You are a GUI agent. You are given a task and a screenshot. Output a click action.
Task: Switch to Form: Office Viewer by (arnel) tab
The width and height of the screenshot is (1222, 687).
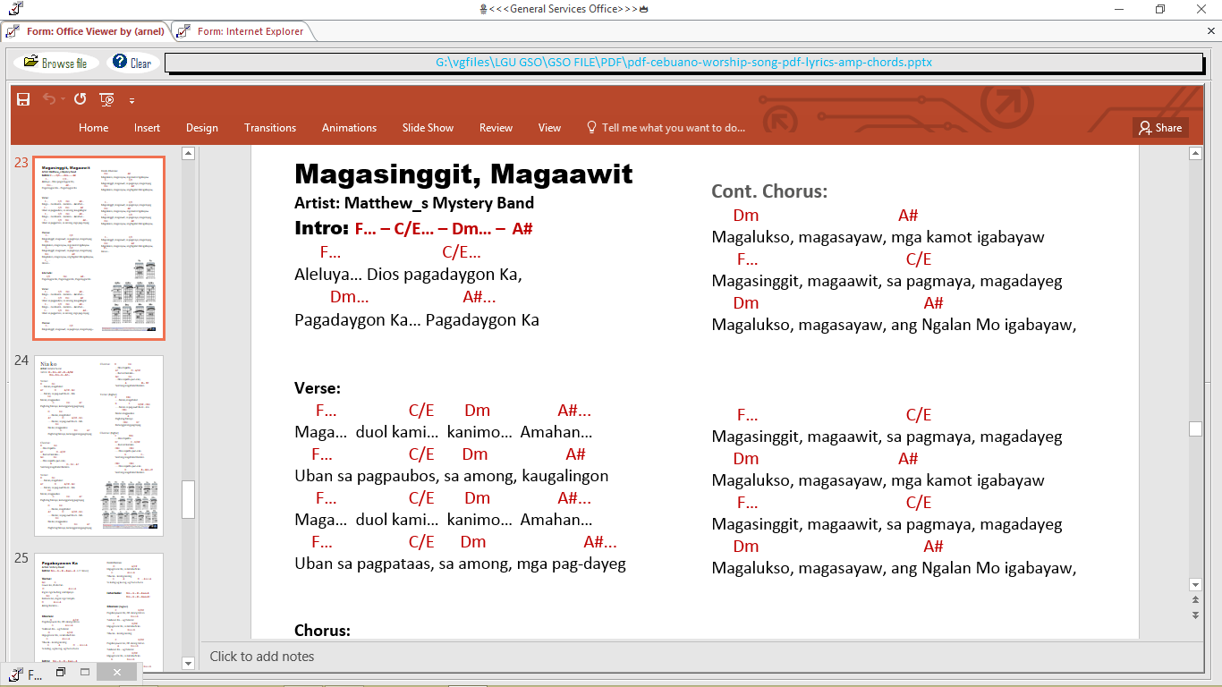(x=85, y=31)
